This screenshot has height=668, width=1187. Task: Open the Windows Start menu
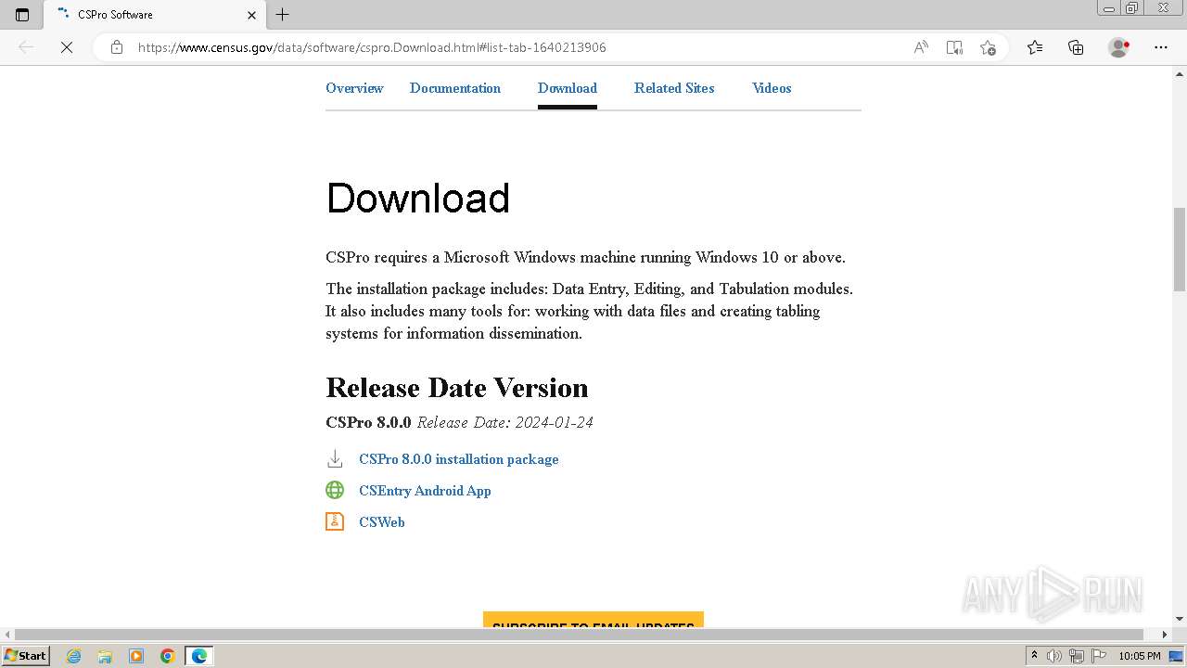point(25,656)
